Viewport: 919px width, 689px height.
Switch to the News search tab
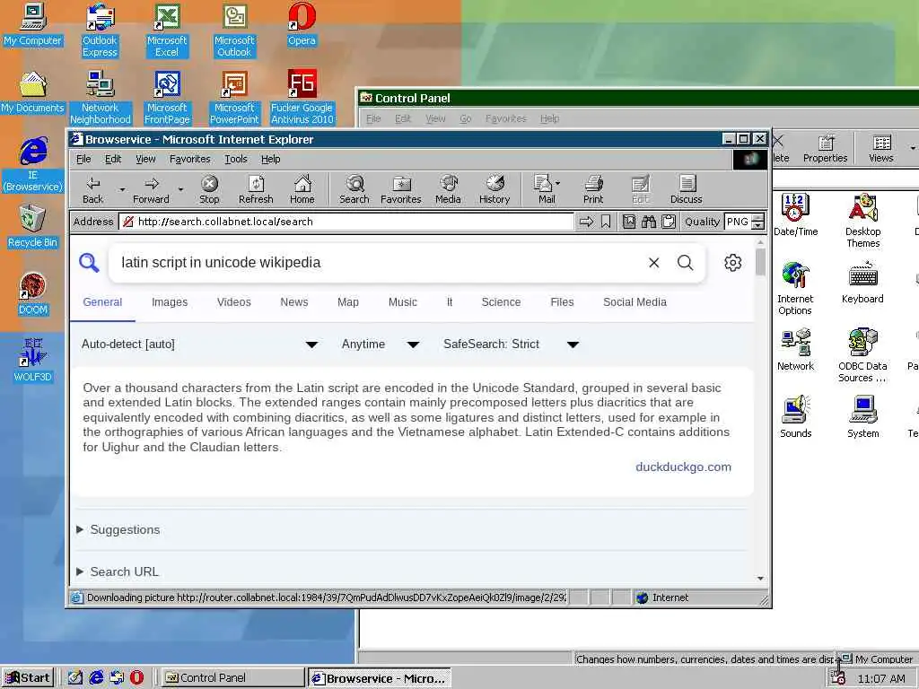[x=294, y=302]
